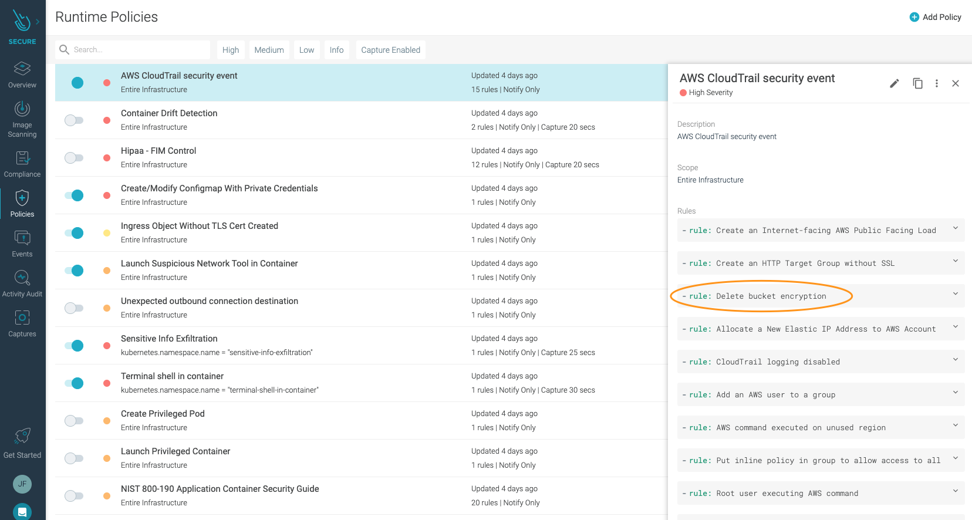Click the Launch Privileged Container policy name
The image size is (972, 520).
176,451
